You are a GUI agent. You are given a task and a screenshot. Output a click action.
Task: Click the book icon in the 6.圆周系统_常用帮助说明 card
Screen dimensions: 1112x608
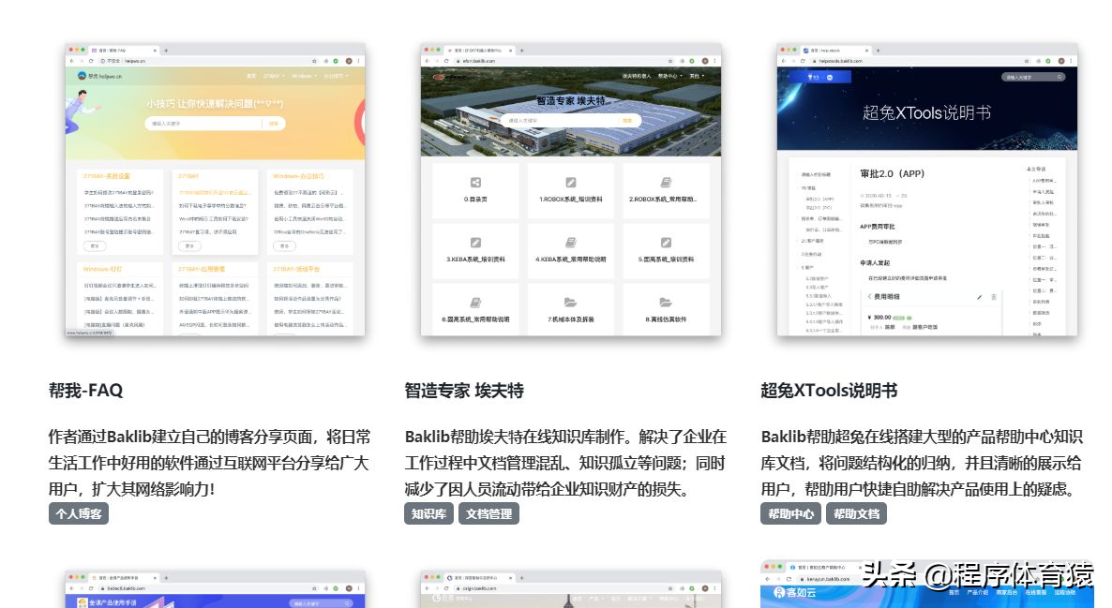click(476, 303)
